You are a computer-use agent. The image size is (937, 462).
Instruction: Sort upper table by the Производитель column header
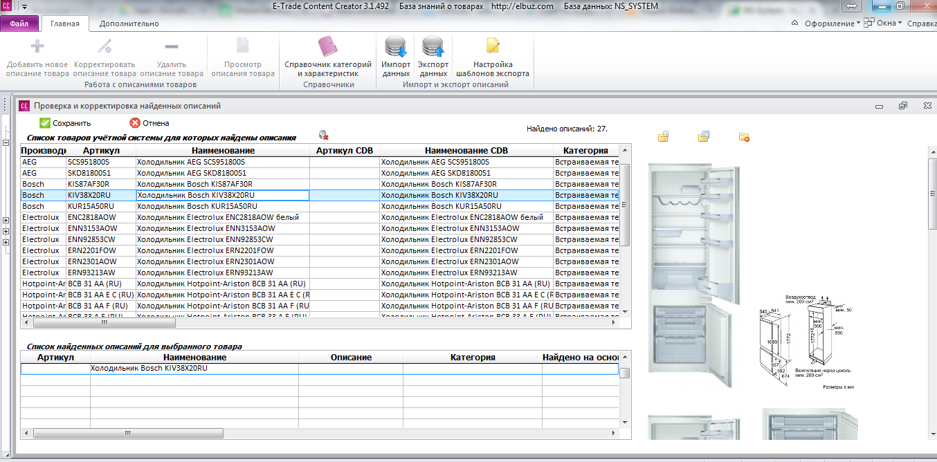coord(43,150)
